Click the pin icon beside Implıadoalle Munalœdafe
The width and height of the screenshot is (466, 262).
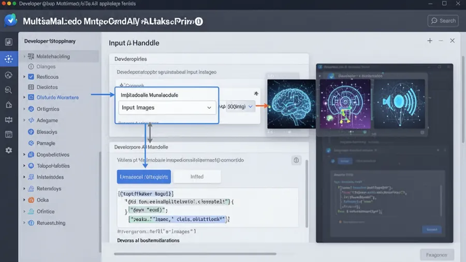[256, 94]
